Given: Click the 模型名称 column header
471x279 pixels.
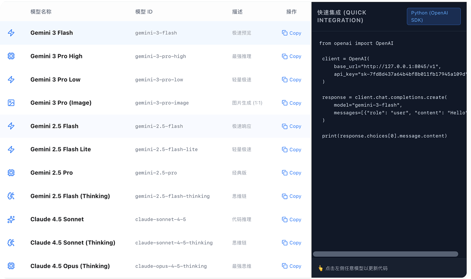Looking at the screenshot, I should 41,12.
